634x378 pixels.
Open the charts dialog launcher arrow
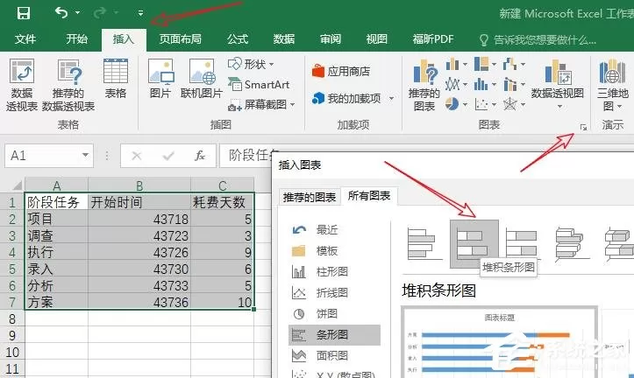point(583,127)
